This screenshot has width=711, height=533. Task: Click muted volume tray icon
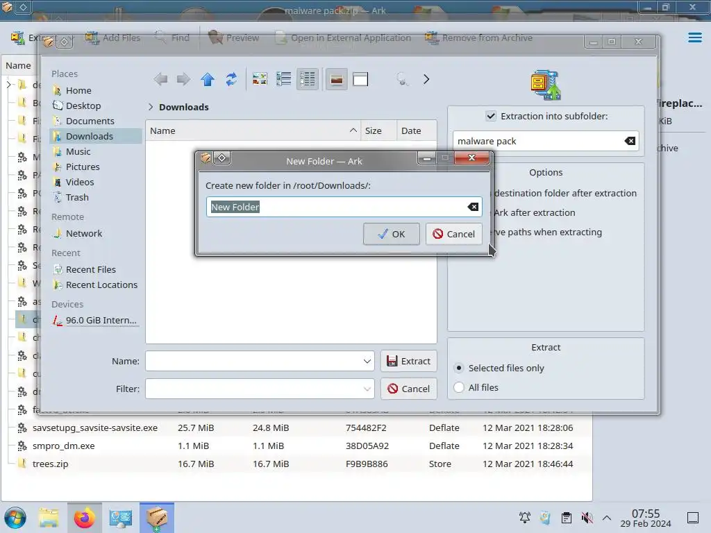coord(587,518)
